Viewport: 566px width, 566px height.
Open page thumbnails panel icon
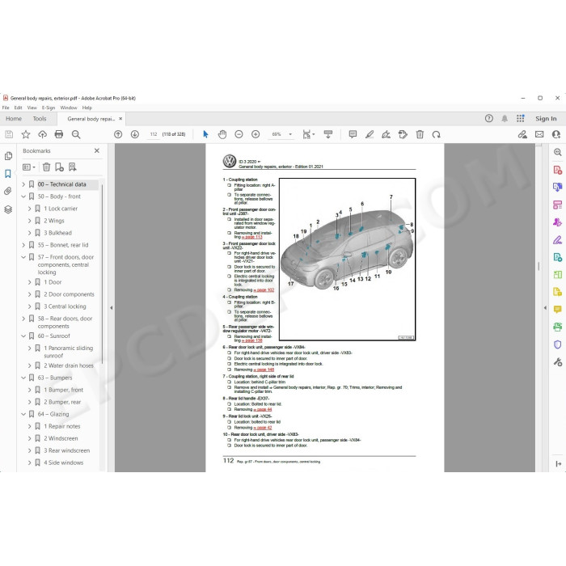[8, 156]
